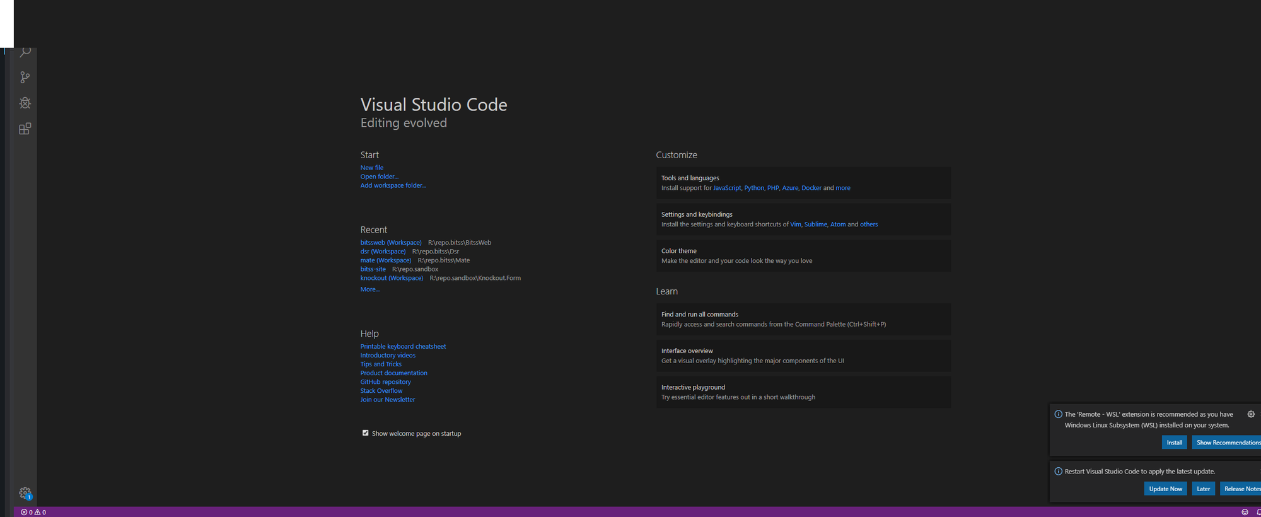Open GitHub repository link
This screenshot has height=517, width=1261.
coord(386,381)
